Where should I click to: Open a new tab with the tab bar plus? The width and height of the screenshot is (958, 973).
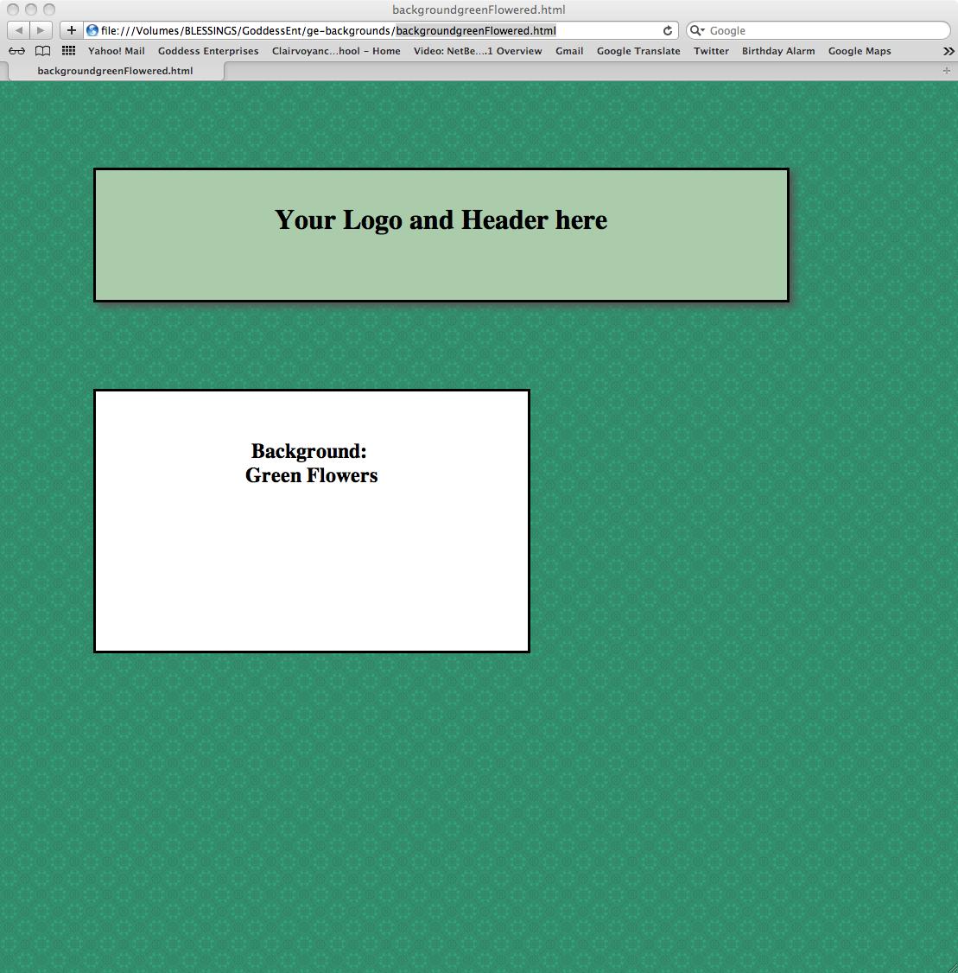[x=947, y=71]
